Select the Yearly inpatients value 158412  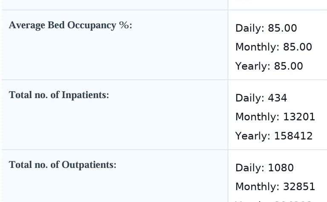click(x=274, y=136)
